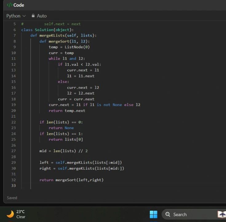The height and width of the screenshot is (222, 226).
Task: Click on 'return lists[0]' line
Action: coord(66,139)
